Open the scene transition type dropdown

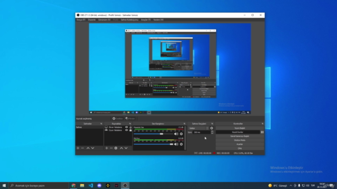pyautogui.click(x=199, y=128)
